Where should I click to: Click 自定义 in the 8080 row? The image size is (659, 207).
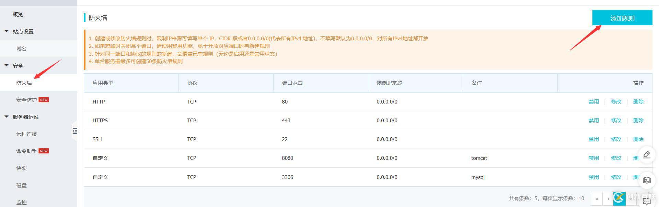100,158
